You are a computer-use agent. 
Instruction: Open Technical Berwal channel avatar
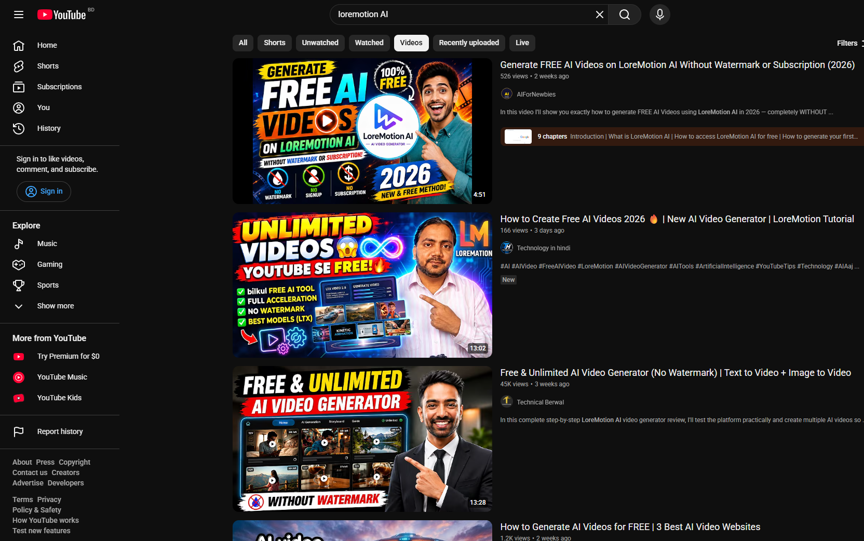click(x=507, y=401)
